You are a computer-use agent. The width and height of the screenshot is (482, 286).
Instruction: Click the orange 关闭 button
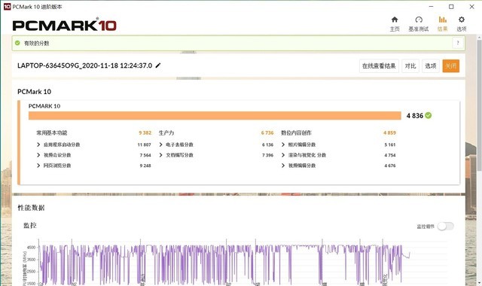[x=451, y=65]
